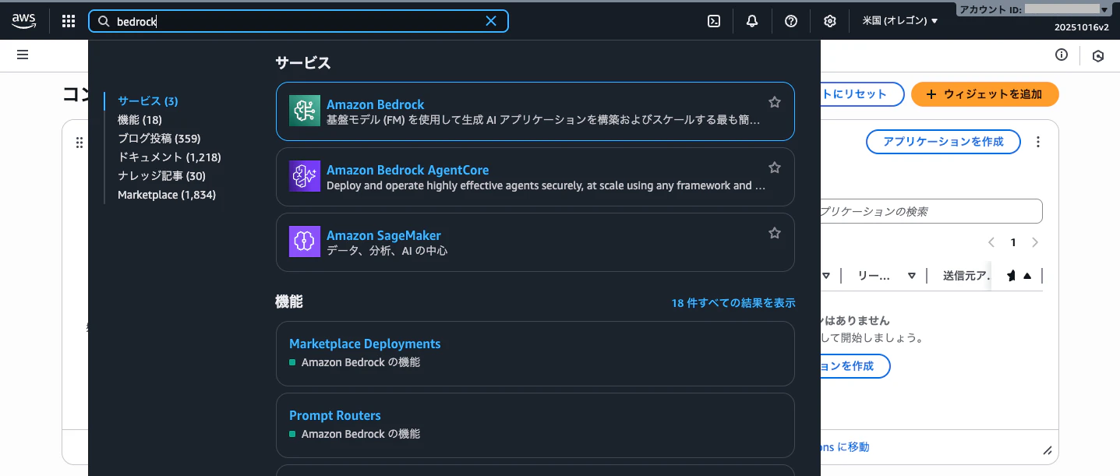Open the services grid icon
The height and width of the screenshot is (476, 1120).
tap(68, 21)
